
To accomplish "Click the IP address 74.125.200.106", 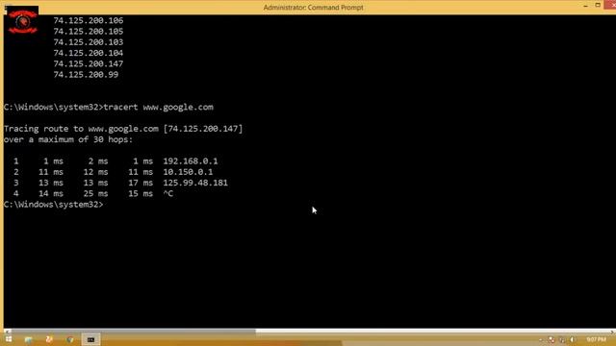I will 88,20.
